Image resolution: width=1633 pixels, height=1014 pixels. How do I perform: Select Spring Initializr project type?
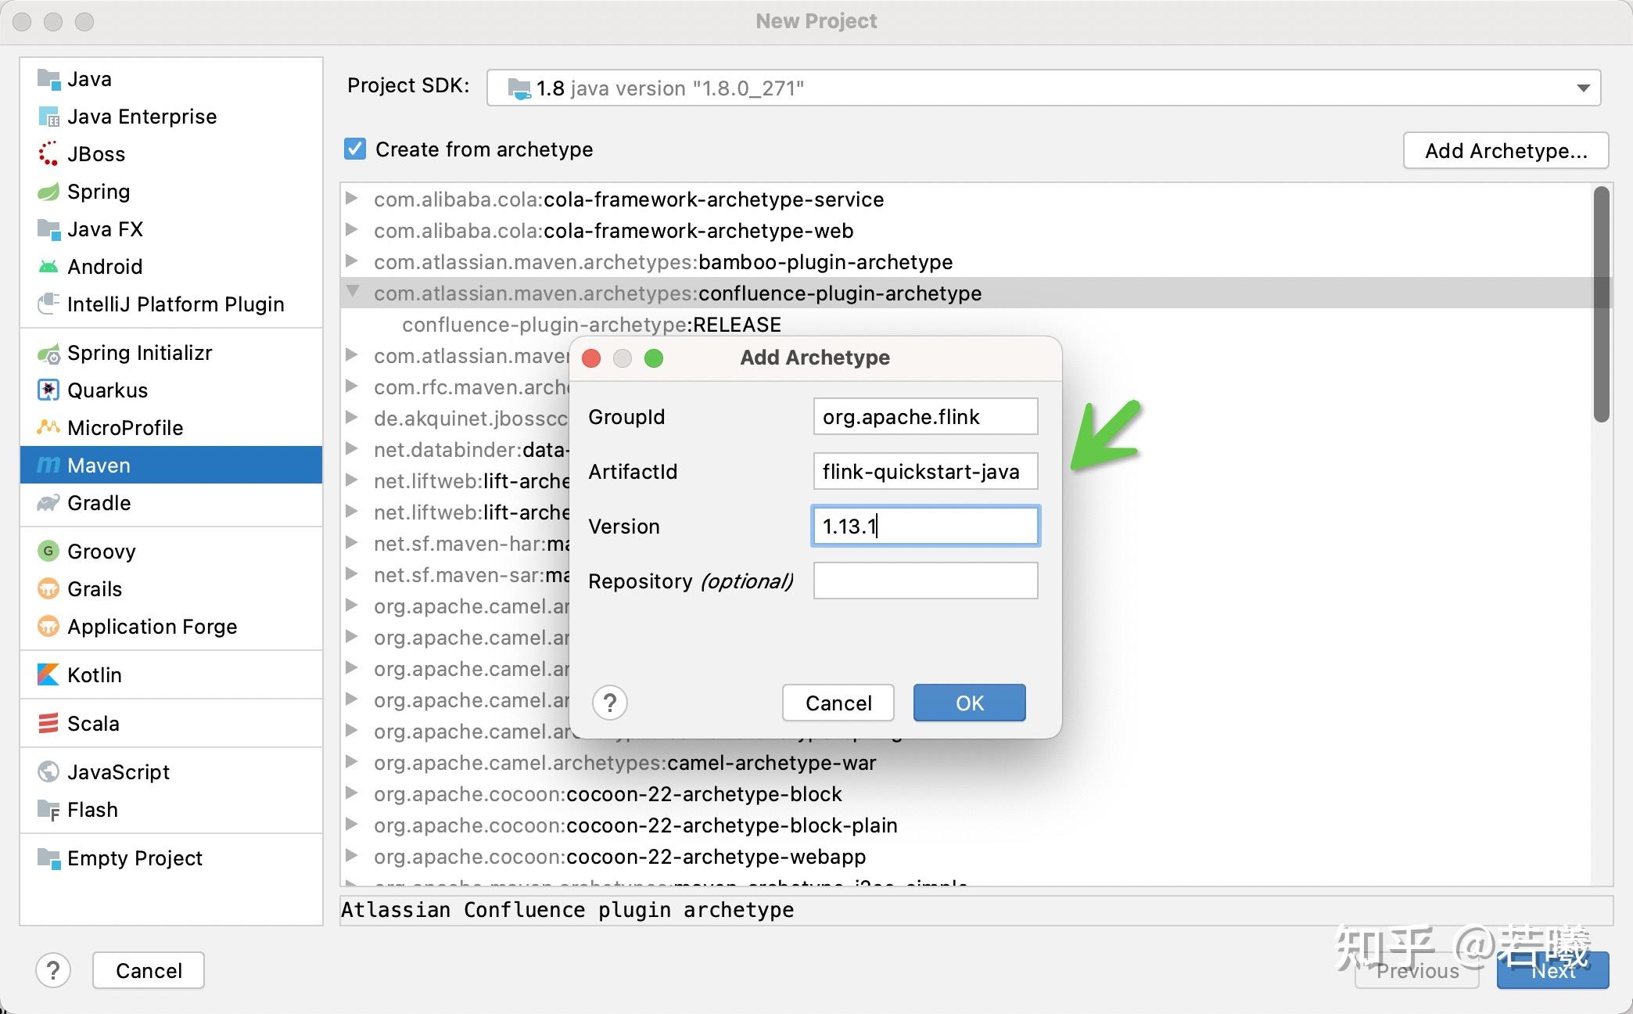[139, 353]
